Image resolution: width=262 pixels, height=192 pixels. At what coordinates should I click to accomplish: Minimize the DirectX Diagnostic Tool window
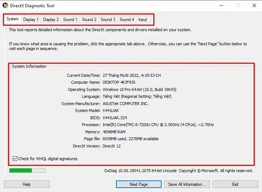point(221,5)
